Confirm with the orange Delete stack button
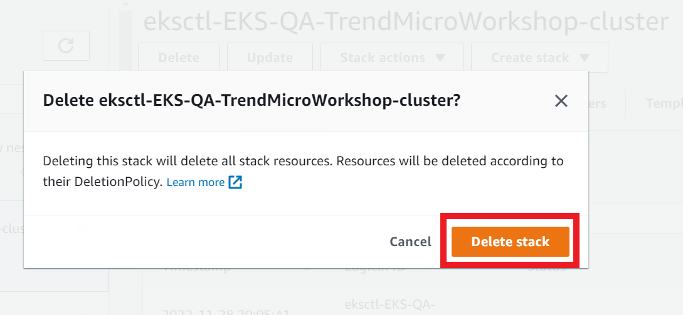This screenshot has width=683, height=315. [510, 242]
